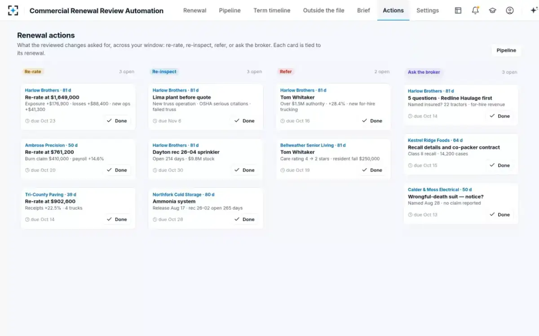Open the user account icon
Viewport: 539px width, 336px height.
tap(509, 10)
